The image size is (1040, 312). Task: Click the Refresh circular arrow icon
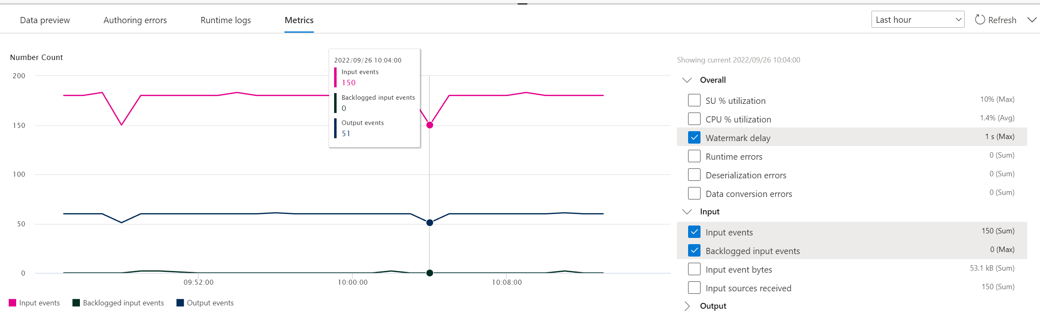tap(980, 19)
